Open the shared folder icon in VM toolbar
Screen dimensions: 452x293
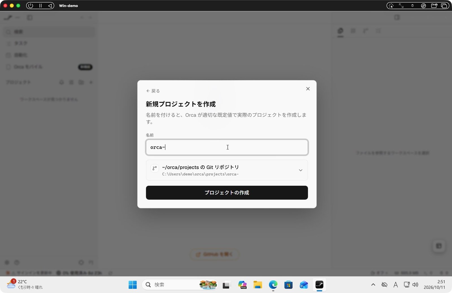(x=434, y=6)
